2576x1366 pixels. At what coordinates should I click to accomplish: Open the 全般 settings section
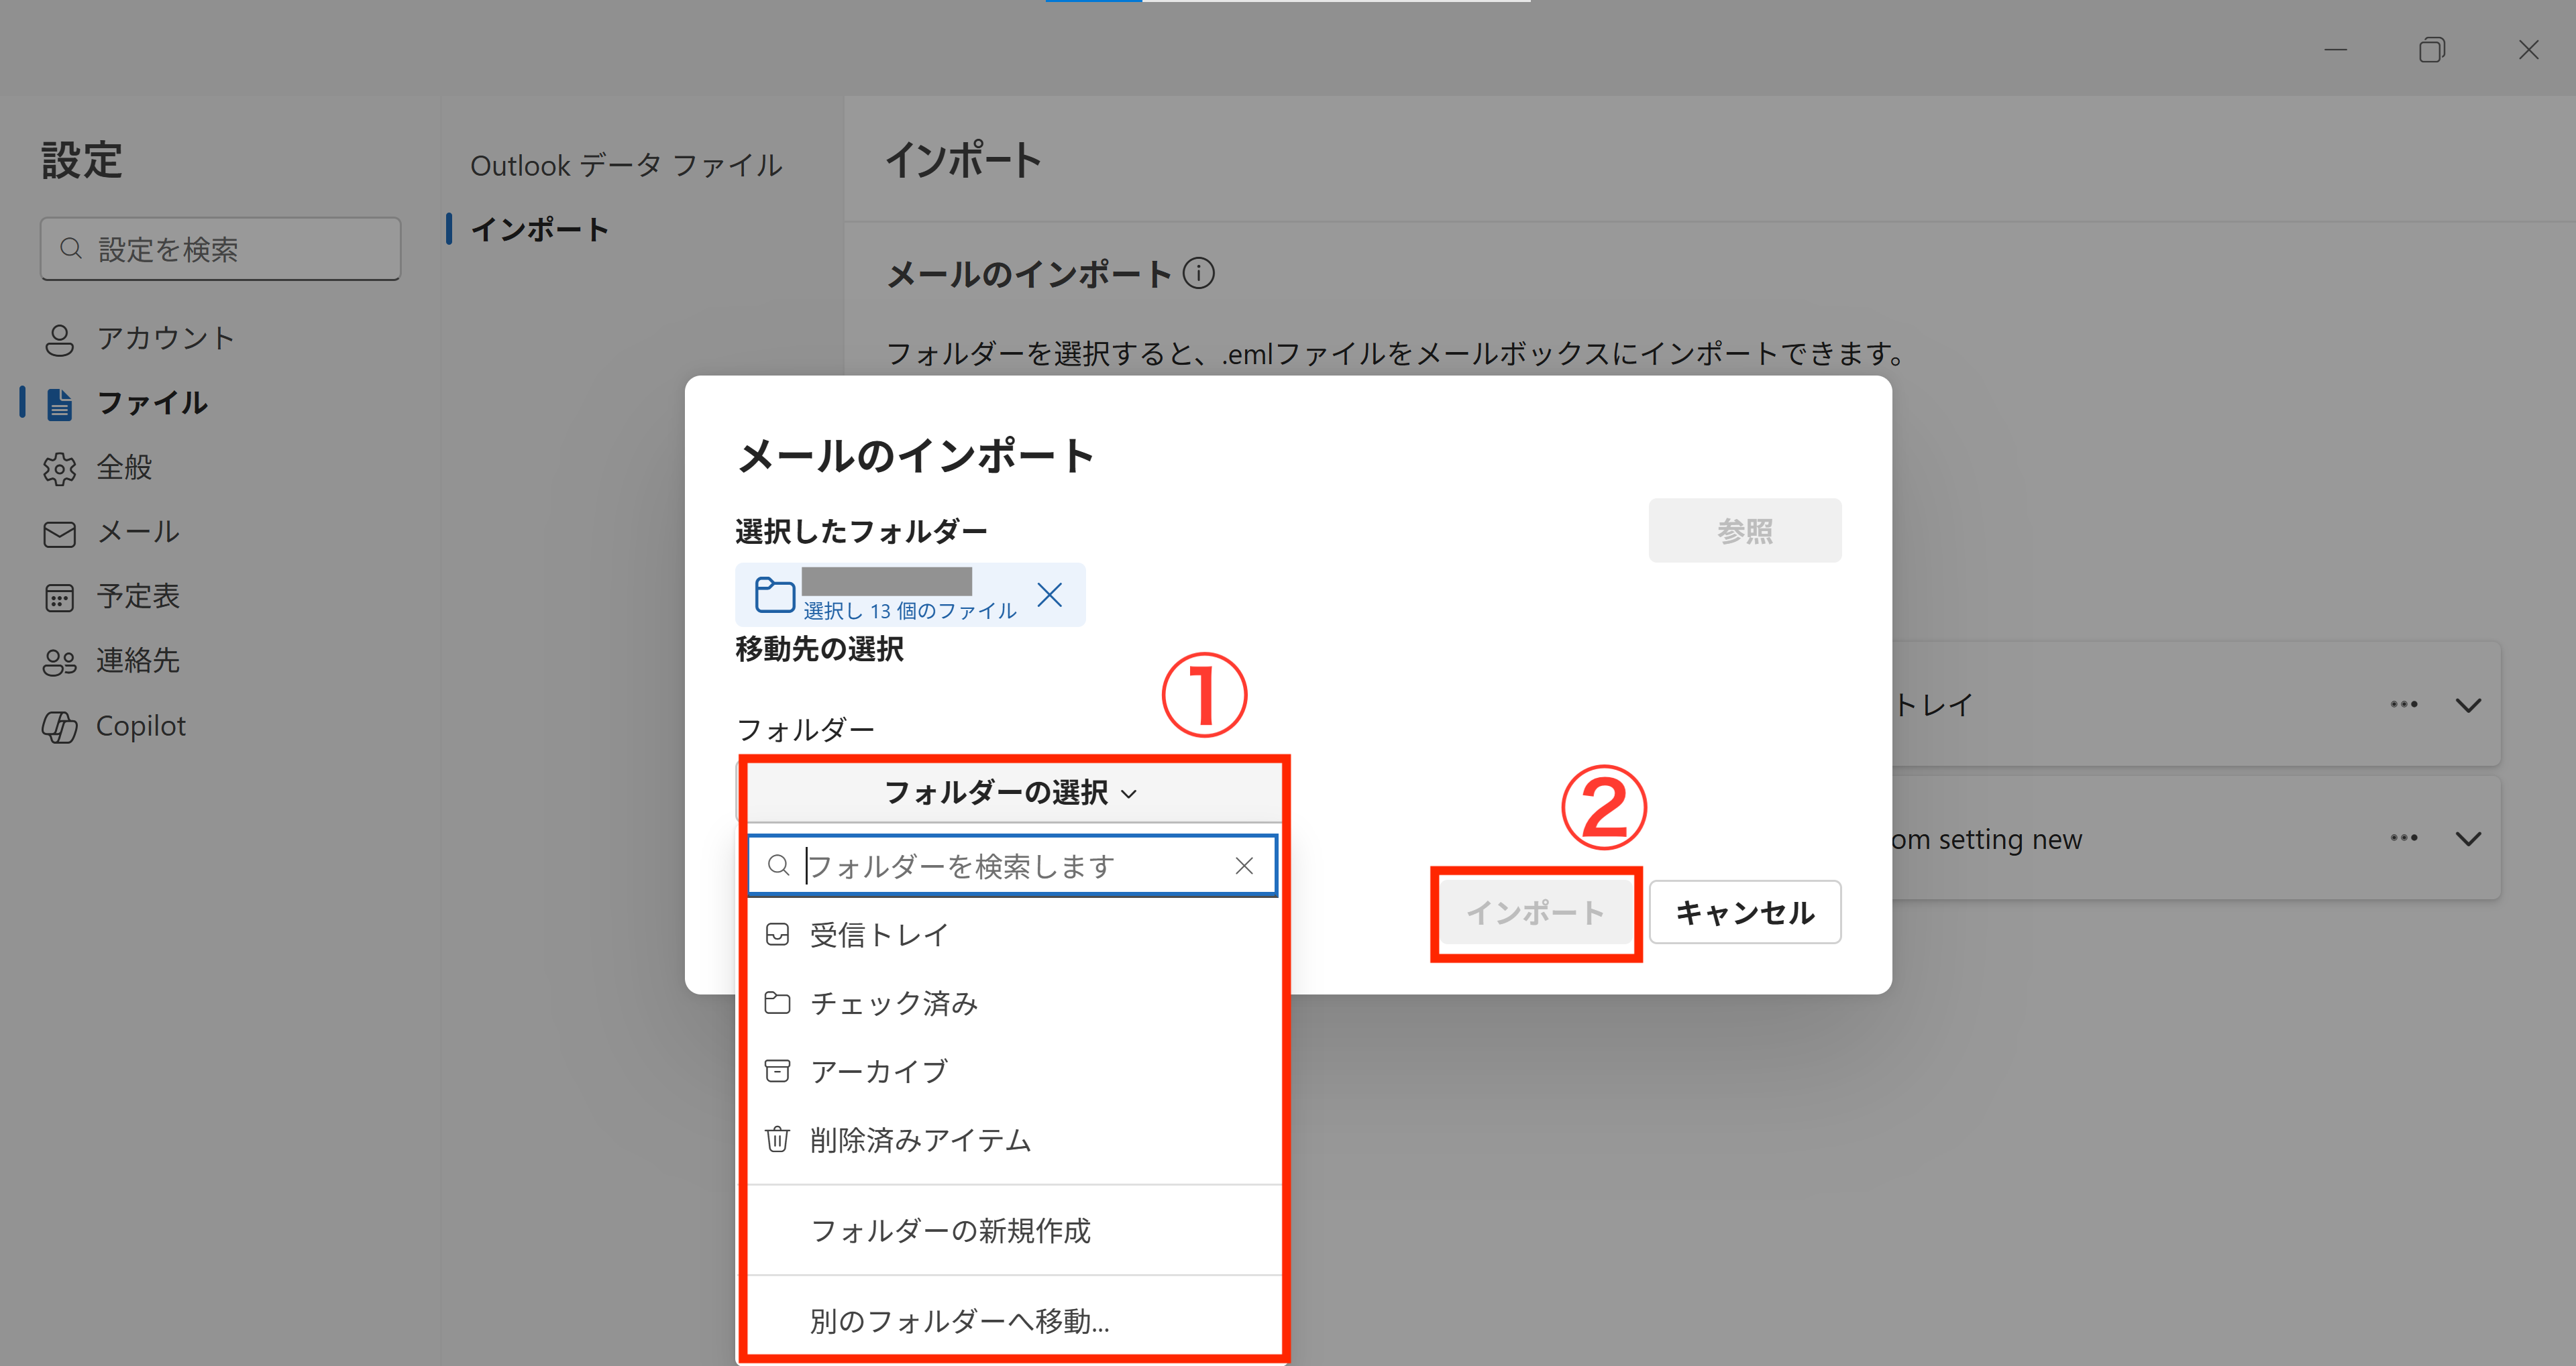click(x=124, y=467)
